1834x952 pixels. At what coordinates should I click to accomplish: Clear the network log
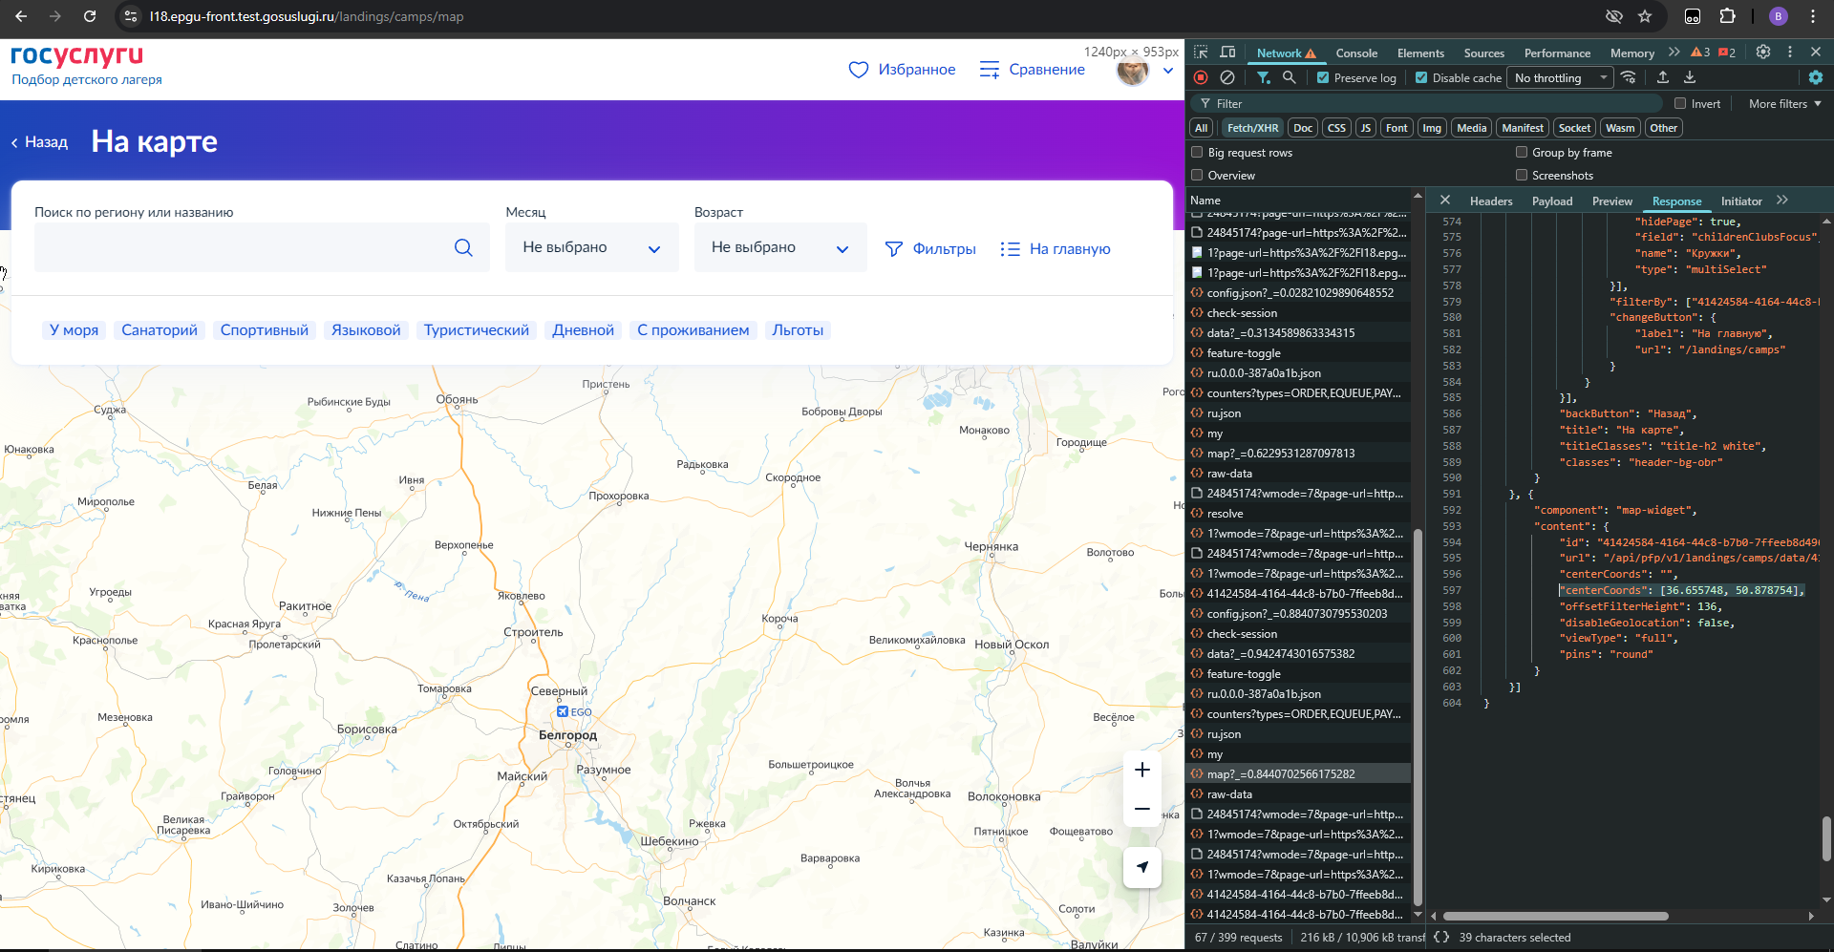[1227, 77]
